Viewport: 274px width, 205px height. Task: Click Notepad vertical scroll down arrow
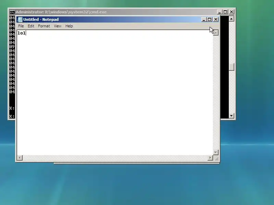pyautogui.click(x=216, y=152)
